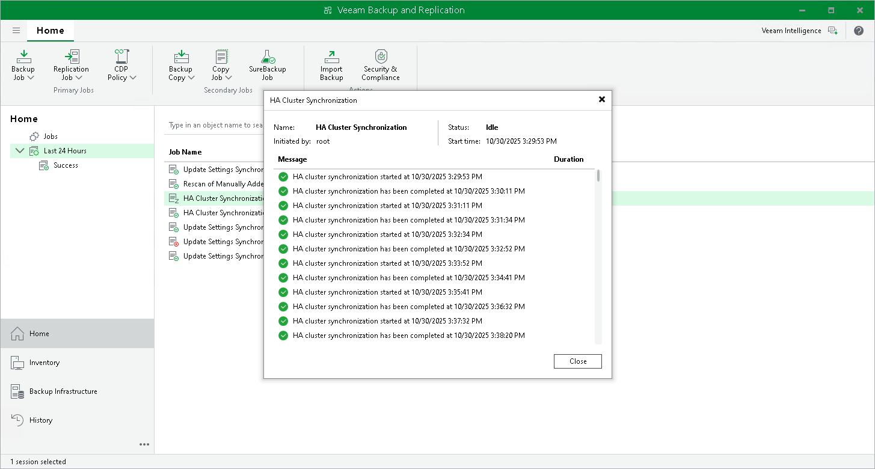The image size is (875, 469).
Task: Select the Home ribbon tab
Action: coord(51,31)
